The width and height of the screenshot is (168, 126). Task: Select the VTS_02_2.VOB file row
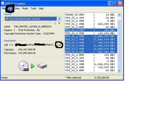[91, 39]
